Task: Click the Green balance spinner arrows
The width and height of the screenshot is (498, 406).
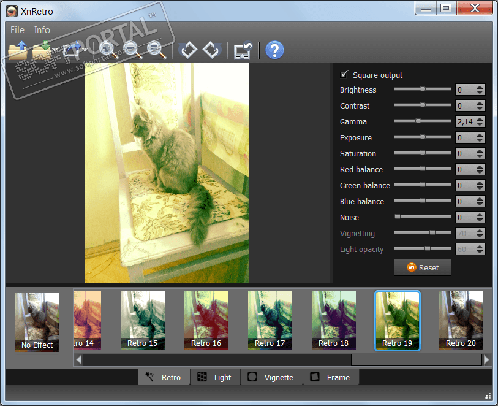Action: point(480,185)
